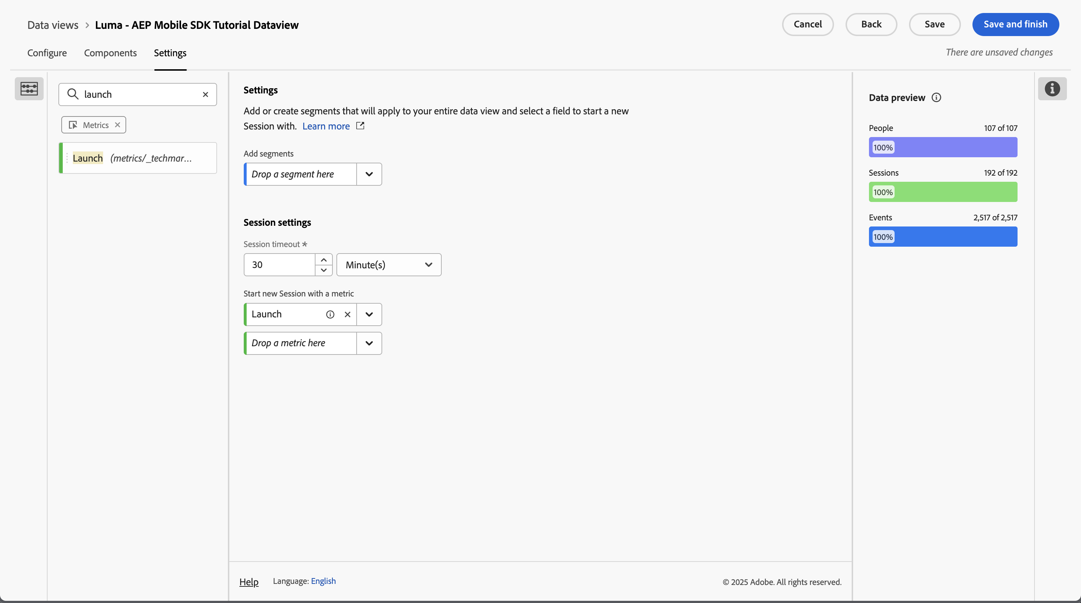Click the Launch metric info icon

(x=330, y=314)
